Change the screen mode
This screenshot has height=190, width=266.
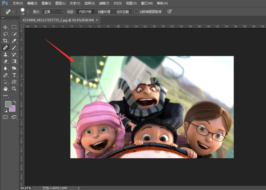click(14, 117)
